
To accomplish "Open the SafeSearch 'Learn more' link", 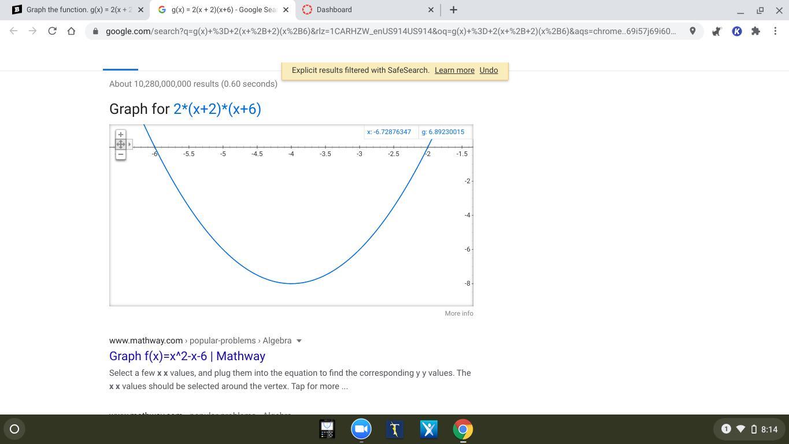I will [x=454, y=70].
